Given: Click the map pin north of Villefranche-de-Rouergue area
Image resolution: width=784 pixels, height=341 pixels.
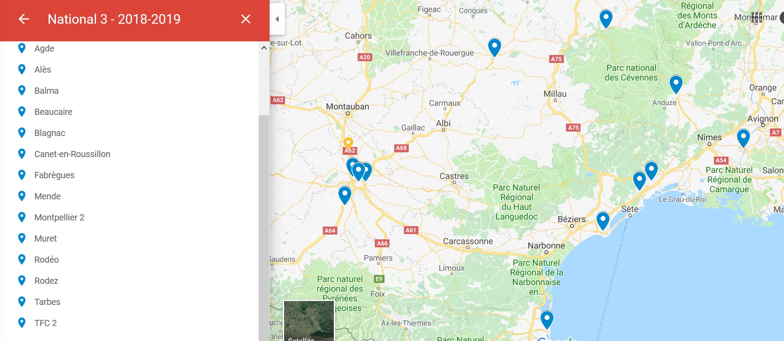Looking at the screenshot, I should [495, 47].
